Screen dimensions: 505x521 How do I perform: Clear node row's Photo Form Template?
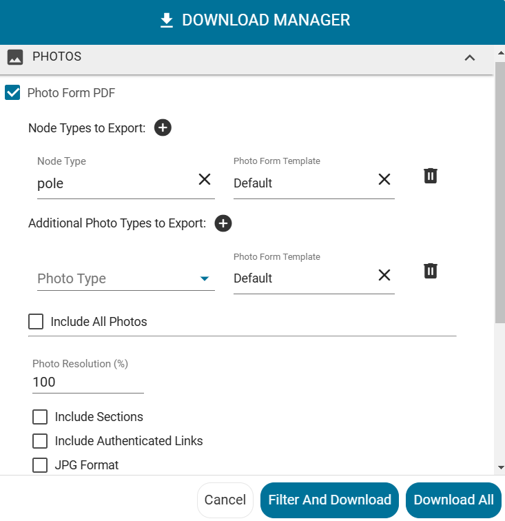coord(384,179)
